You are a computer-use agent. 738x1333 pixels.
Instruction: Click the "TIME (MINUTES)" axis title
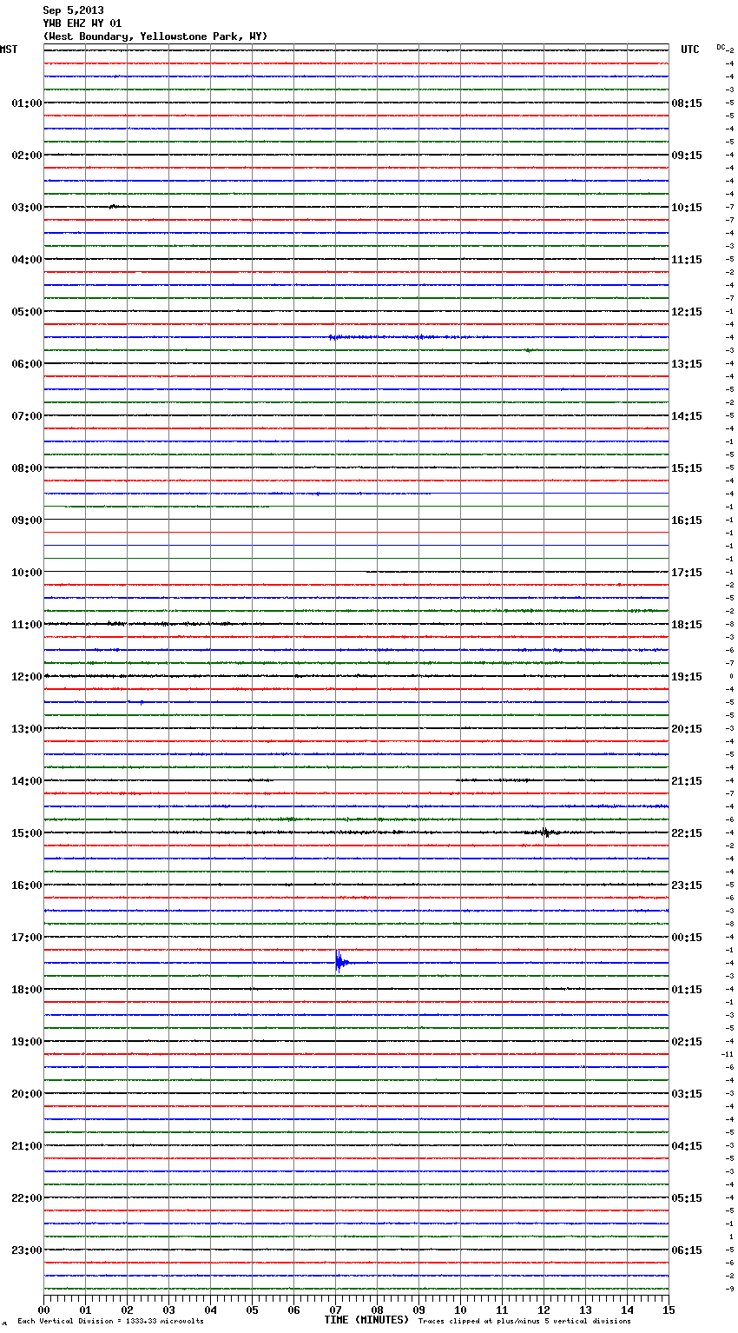click(x=366, y=1320)
